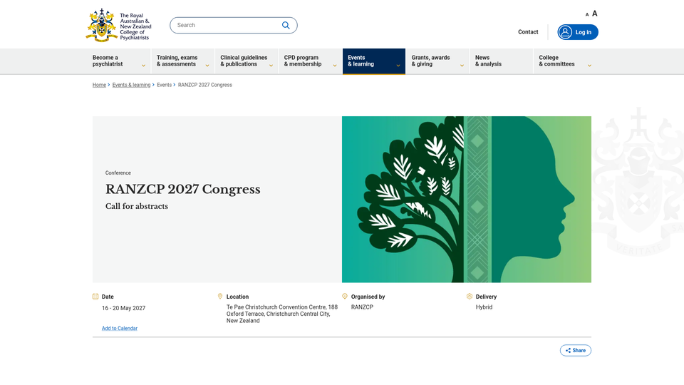Open CPD program & membership menu

pyautogui.click(x=310, y=61)
